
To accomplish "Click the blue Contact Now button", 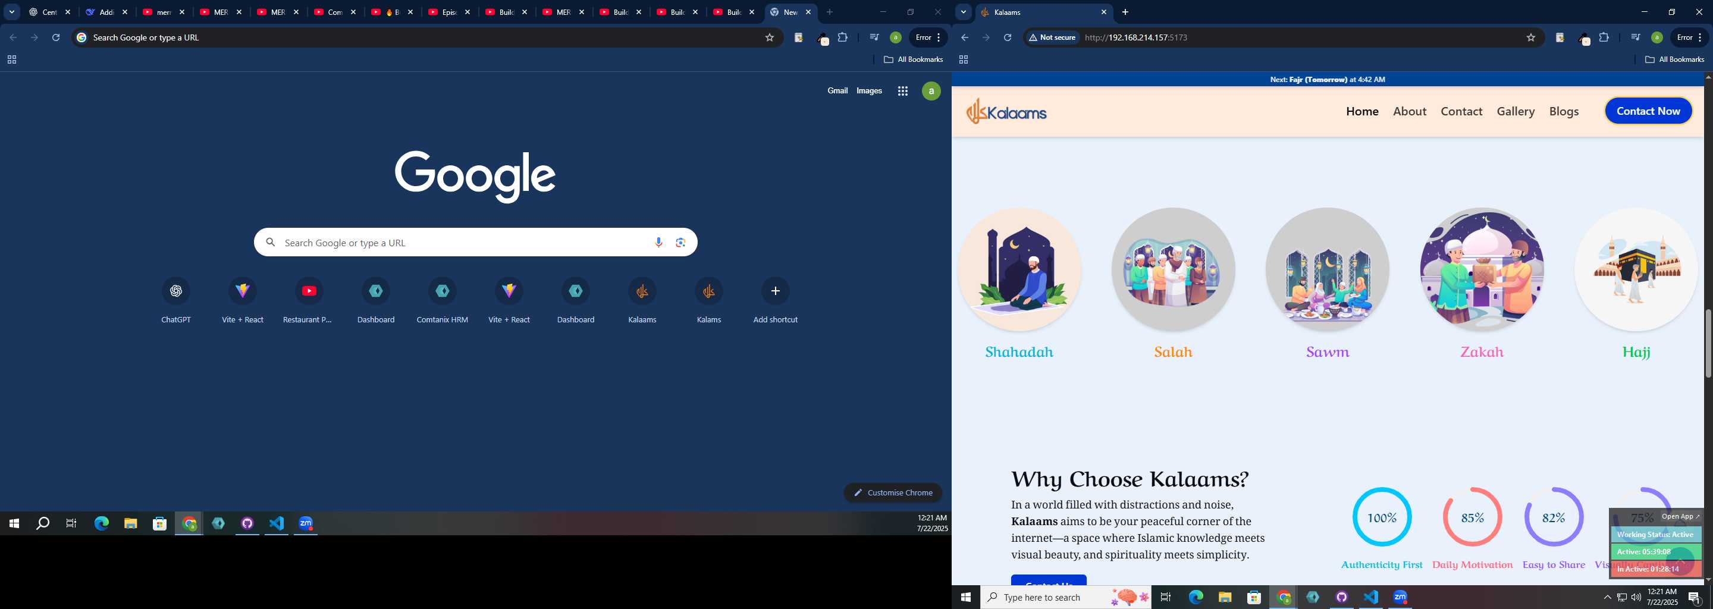I will coord(1649,111).
